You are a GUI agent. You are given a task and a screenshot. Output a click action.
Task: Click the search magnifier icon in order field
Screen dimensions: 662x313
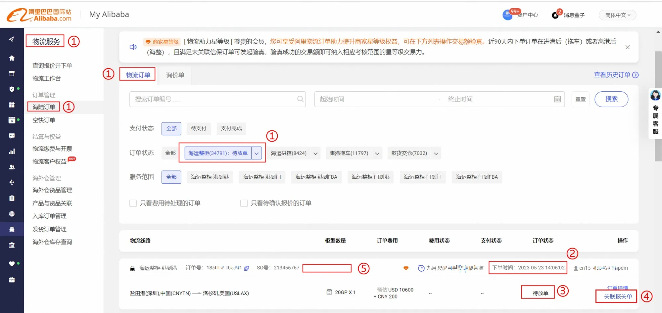(300, 99)
